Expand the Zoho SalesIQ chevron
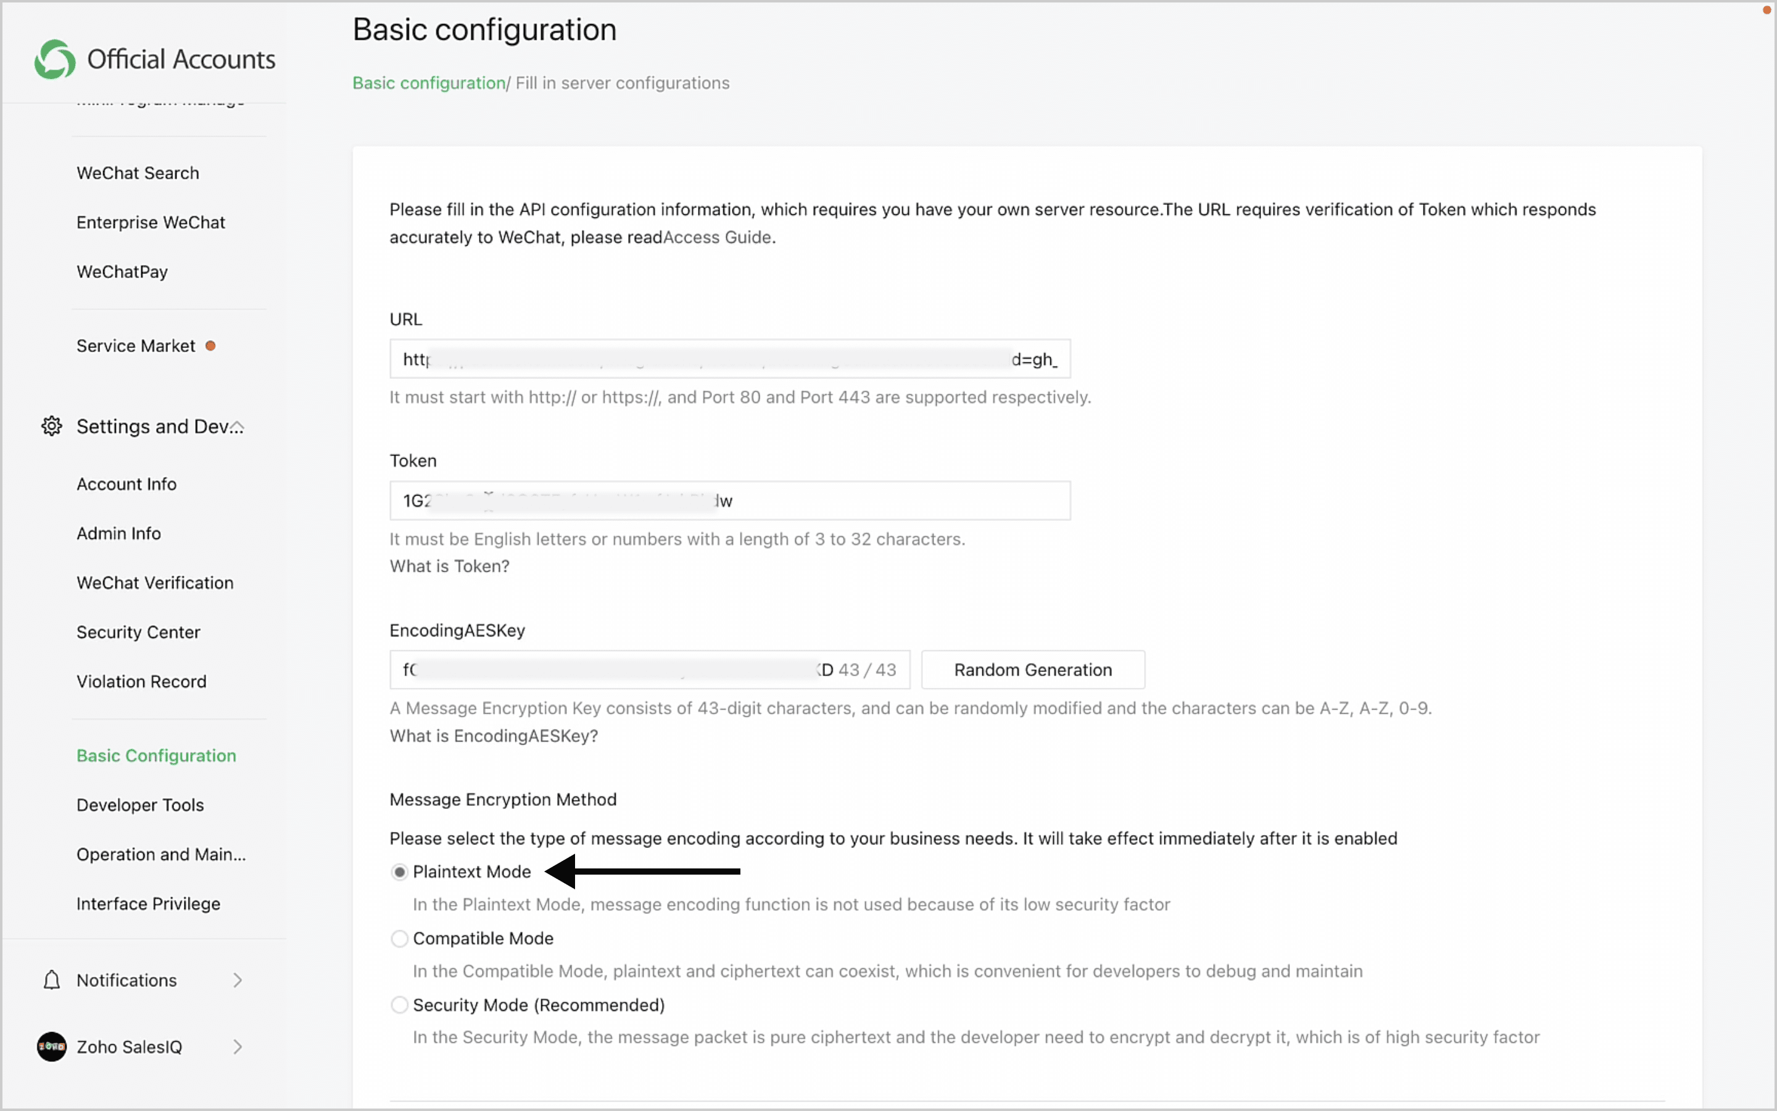Viewport: 1777px width, 1111px height. [x=237, y=1047]
